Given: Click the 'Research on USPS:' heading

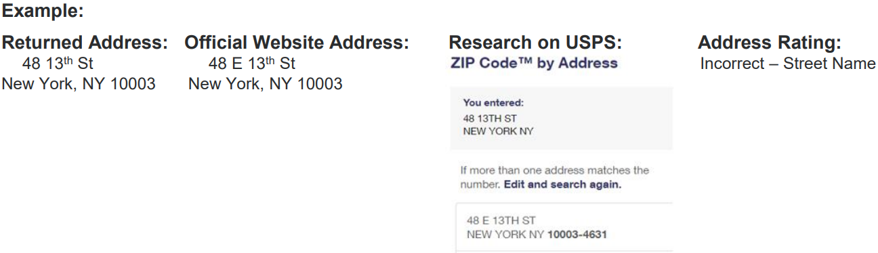Looking at the screenshot, I should click(x=535, y=43).
